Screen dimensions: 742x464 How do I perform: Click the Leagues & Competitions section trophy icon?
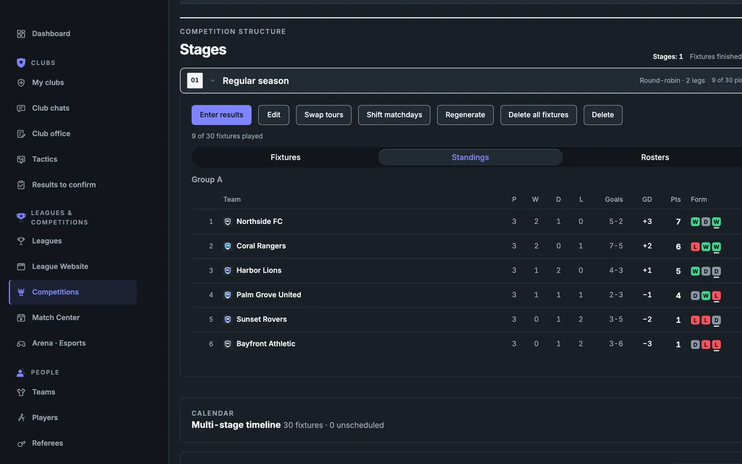click(21, 217)
